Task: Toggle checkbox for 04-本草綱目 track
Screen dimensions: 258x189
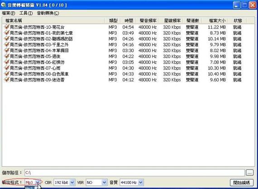Action: [x=7, y=50]
